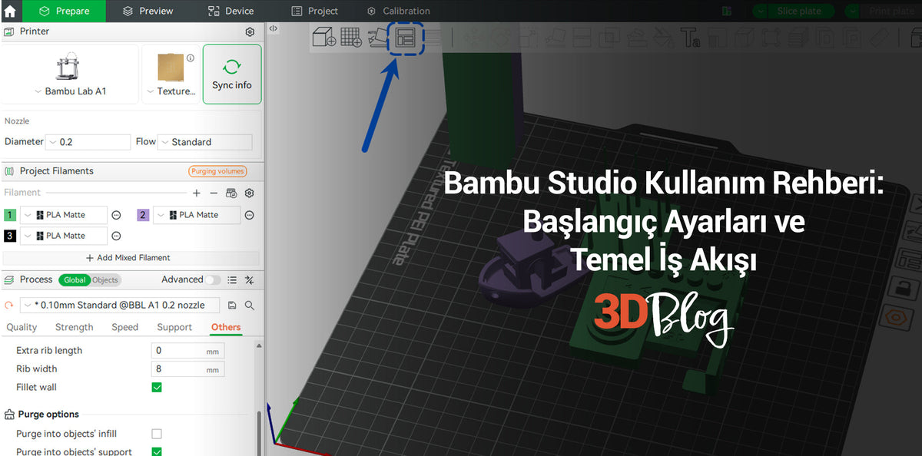Image resolution: width=922 pixels, height=456 pixels.
Task: Select the Speed settings tab
Action: click(125, 327)
